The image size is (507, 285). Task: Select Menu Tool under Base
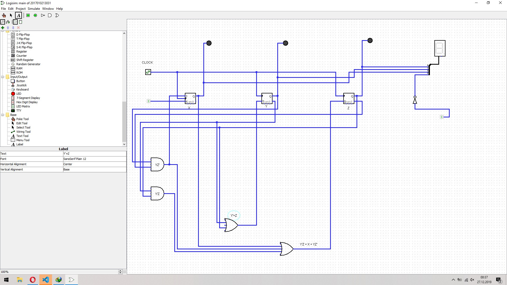point(23,140)
